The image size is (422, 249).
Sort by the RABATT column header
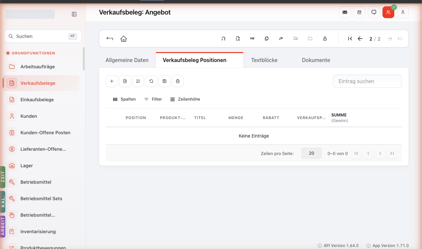(271, 118)
